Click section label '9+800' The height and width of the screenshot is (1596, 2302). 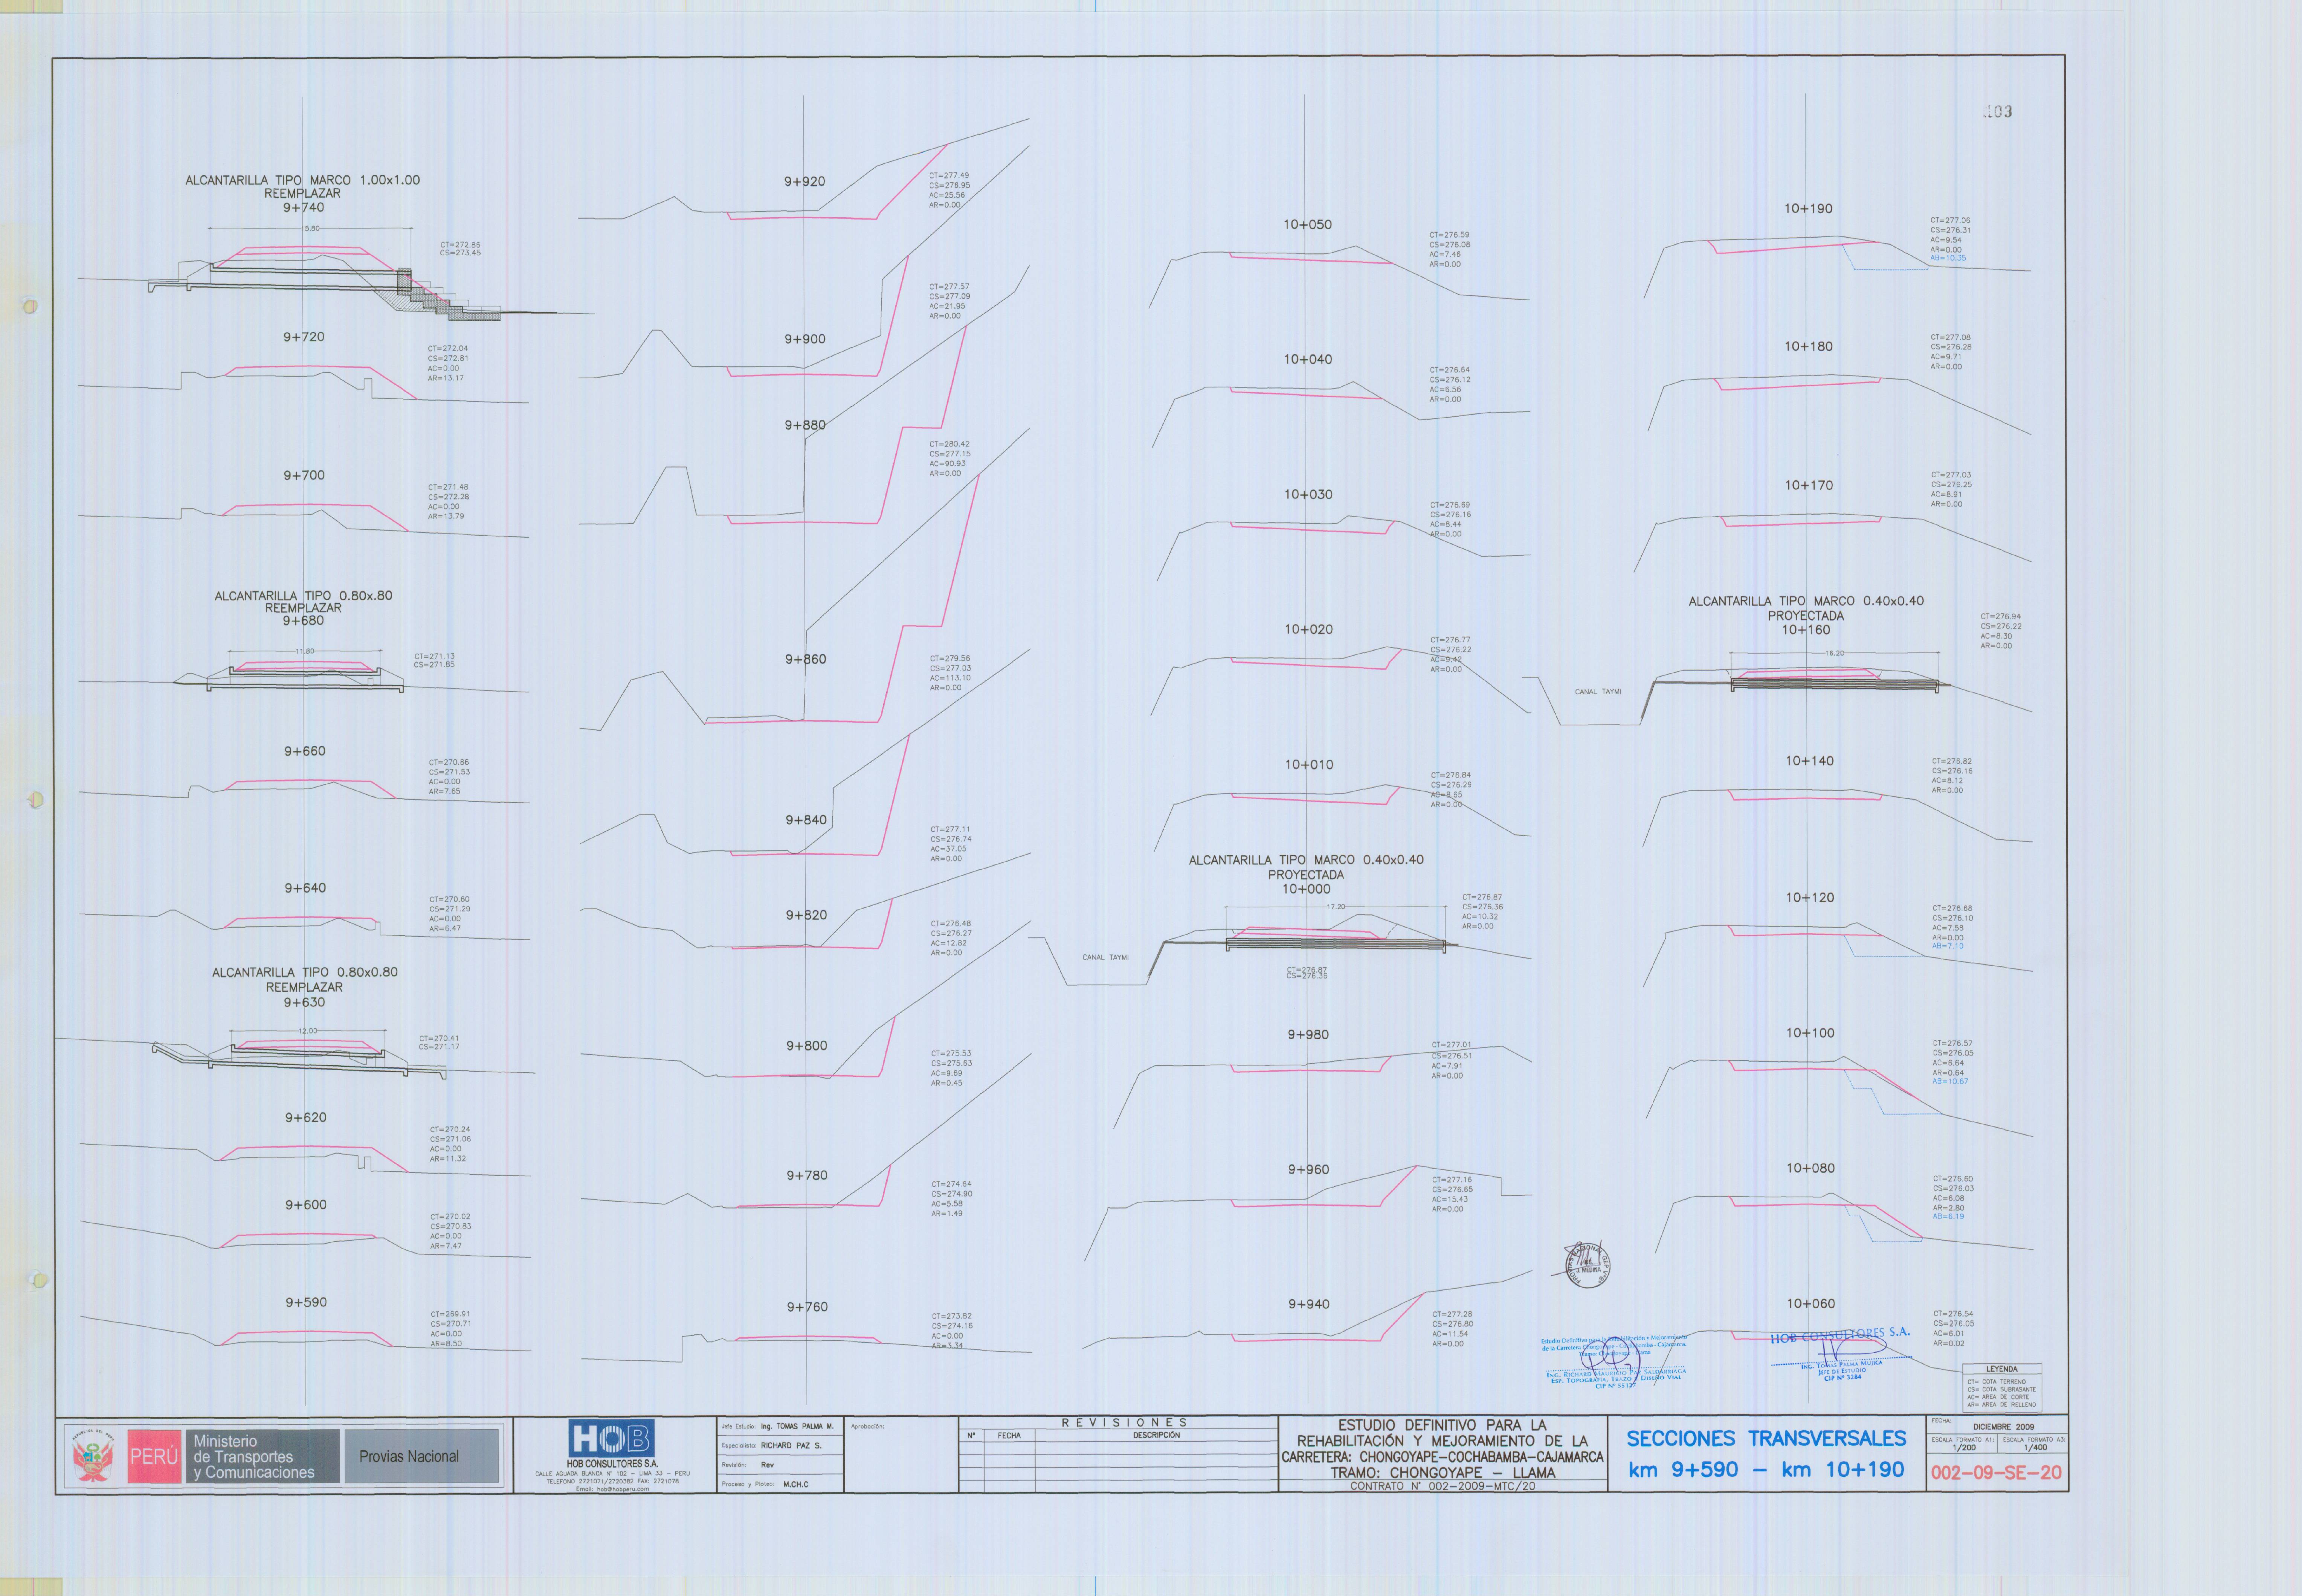(806, 1046)
